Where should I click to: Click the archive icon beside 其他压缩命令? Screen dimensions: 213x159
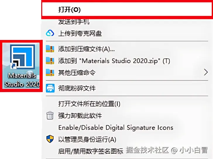(50, 72)
